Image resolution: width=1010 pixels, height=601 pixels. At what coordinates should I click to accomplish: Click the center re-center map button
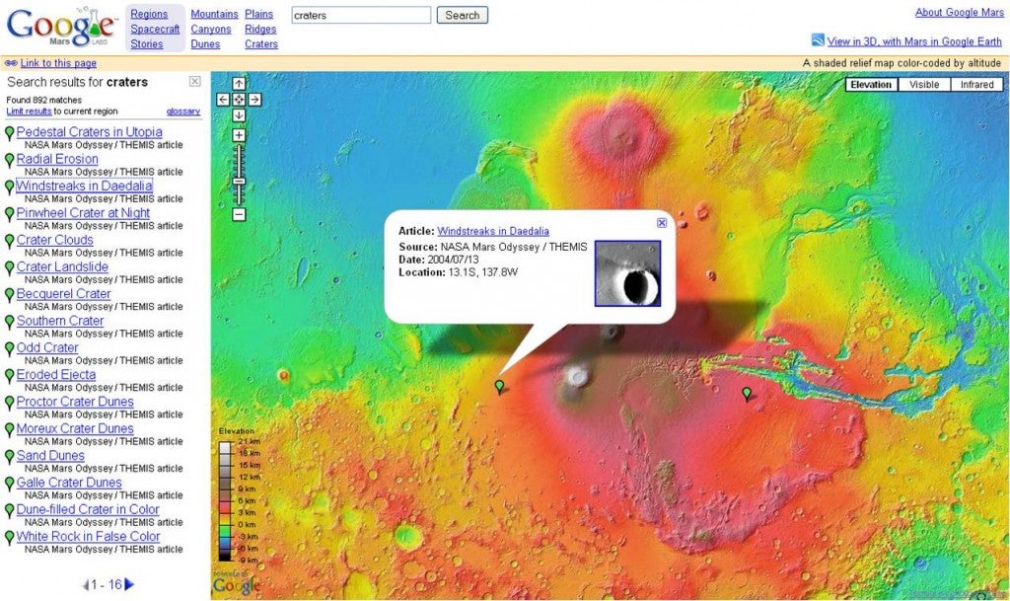(x=239, y=100)
